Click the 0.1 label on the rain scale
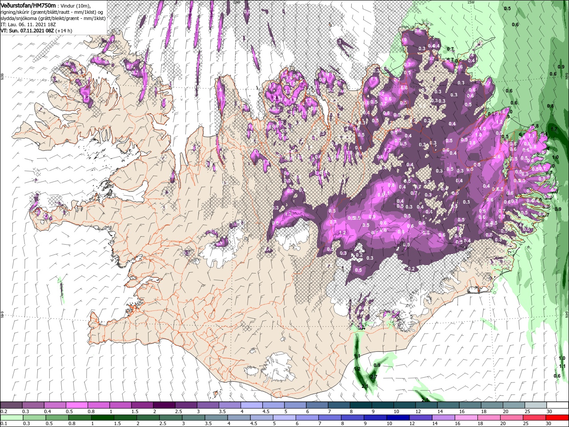569x427 pixels. 4,424
